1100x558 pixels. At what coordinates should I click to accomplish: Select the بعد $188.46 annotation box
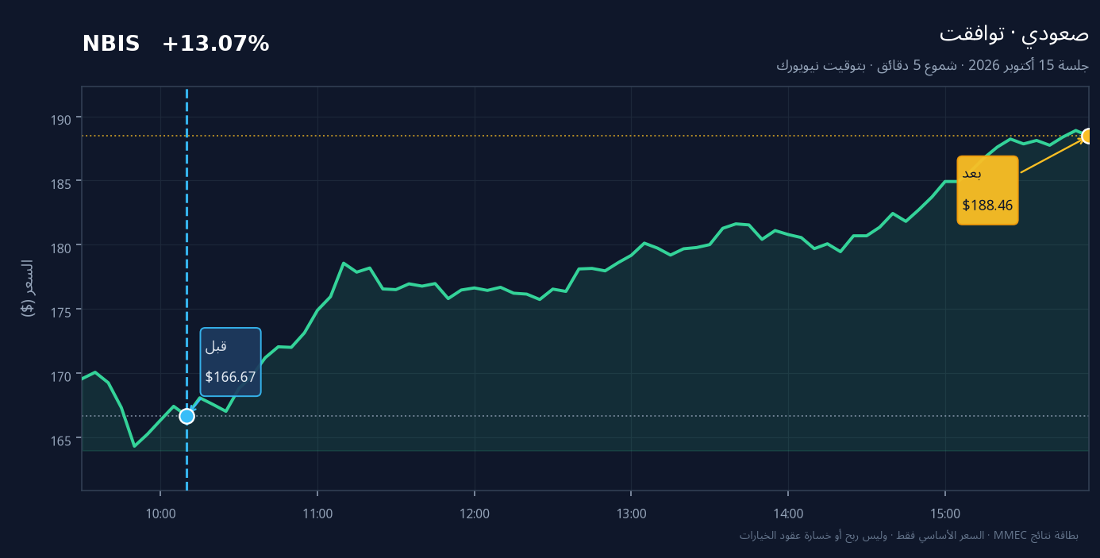(x=987, y=190)
